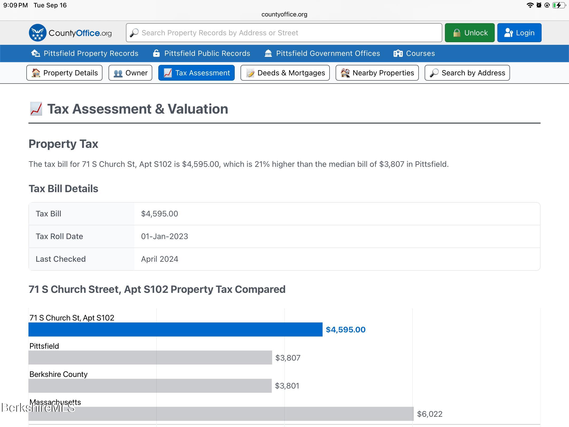
Task: Click the blue $4,595.00 tax bar
Action: click(175, 329)
